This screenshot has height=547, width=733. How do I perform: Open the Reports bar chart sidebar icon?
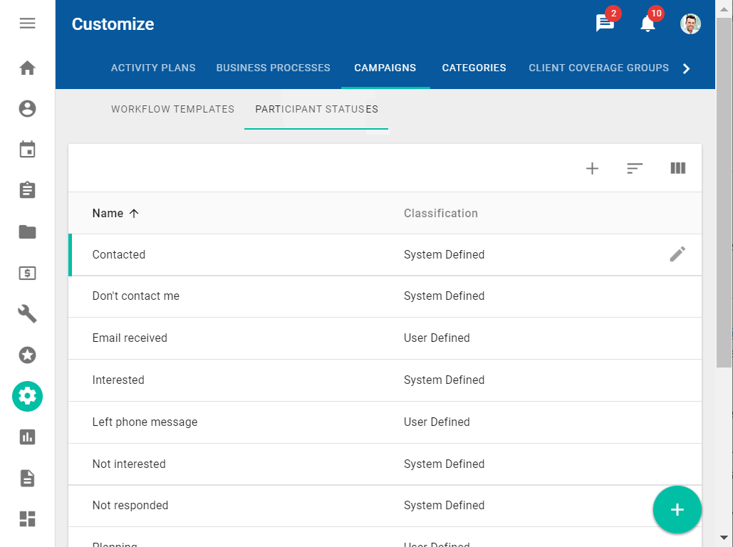coord(27,437)
